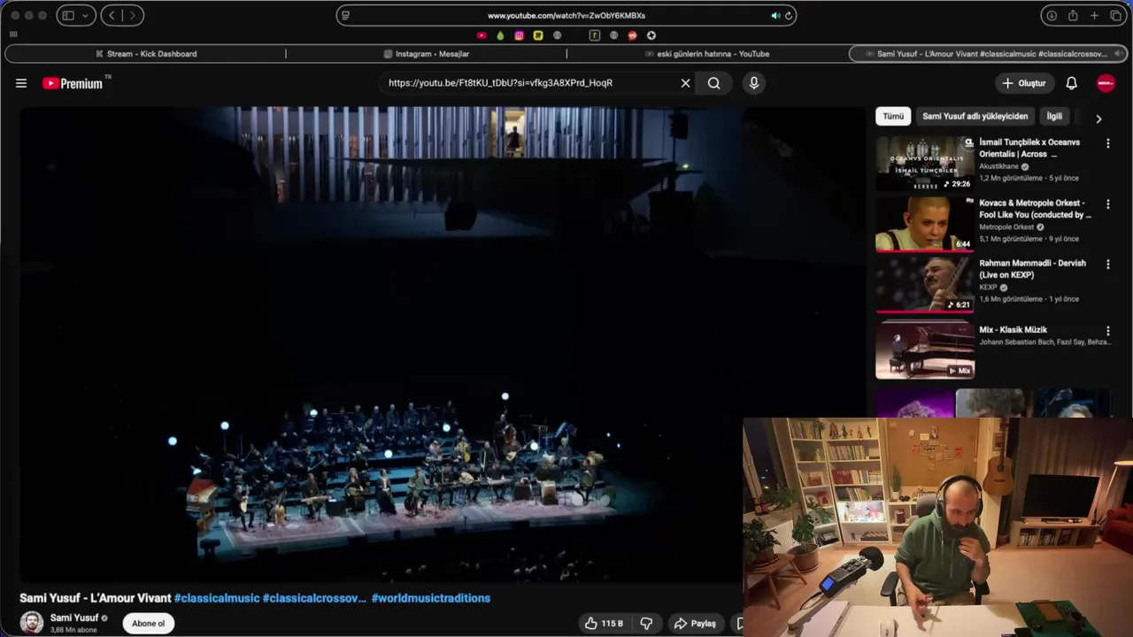Open Rahman Mammadli - Dervish title link
The width and height of the screenshot is (1133, 637).
pyautogui.click(x=1032, y=269)
